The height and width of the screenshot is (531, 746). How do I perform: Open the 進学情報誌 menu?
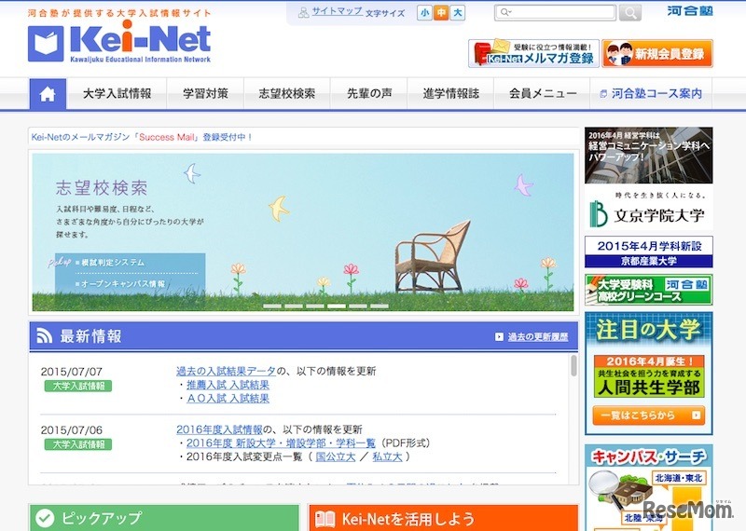[x=451, y=94]
